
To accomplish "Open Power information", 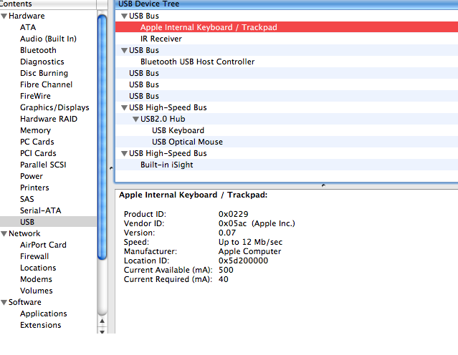I will (x=32, y=176).
